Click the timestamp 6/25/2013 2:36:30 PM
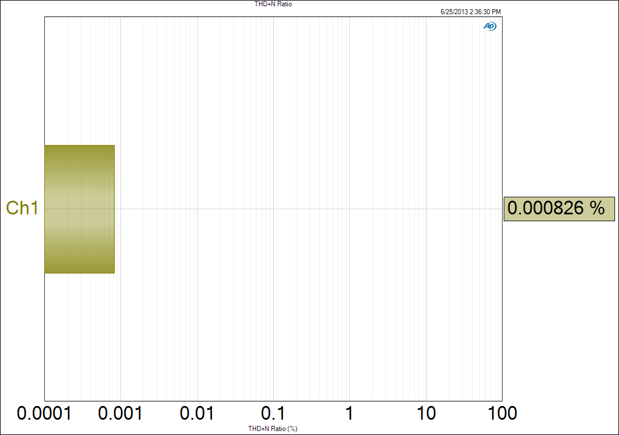The height and width of the screenshot is (435, 619). point(471,12)
